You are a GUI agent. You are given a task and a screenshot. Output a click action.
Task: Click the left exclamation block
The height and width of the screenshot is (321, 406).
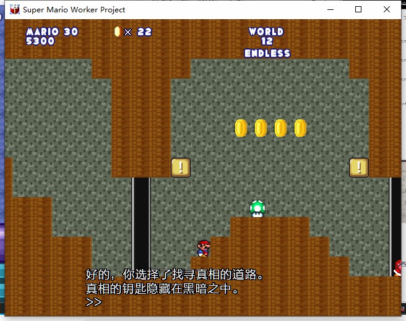tap(181, 168)
